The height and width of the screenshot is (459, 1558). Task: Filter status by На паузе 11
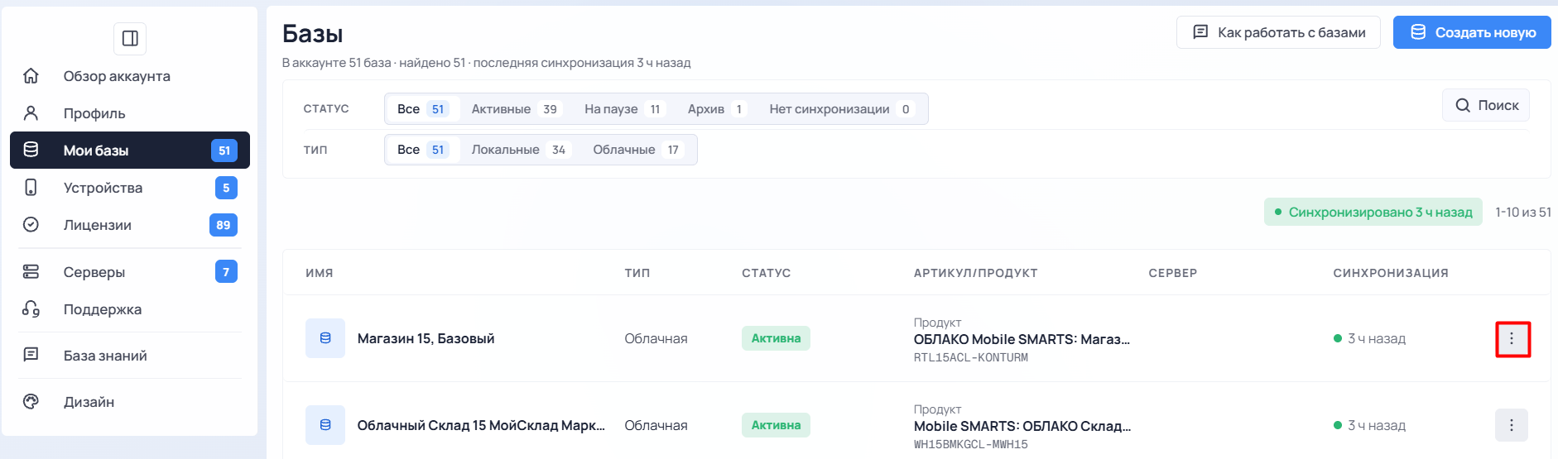(625, 109)
